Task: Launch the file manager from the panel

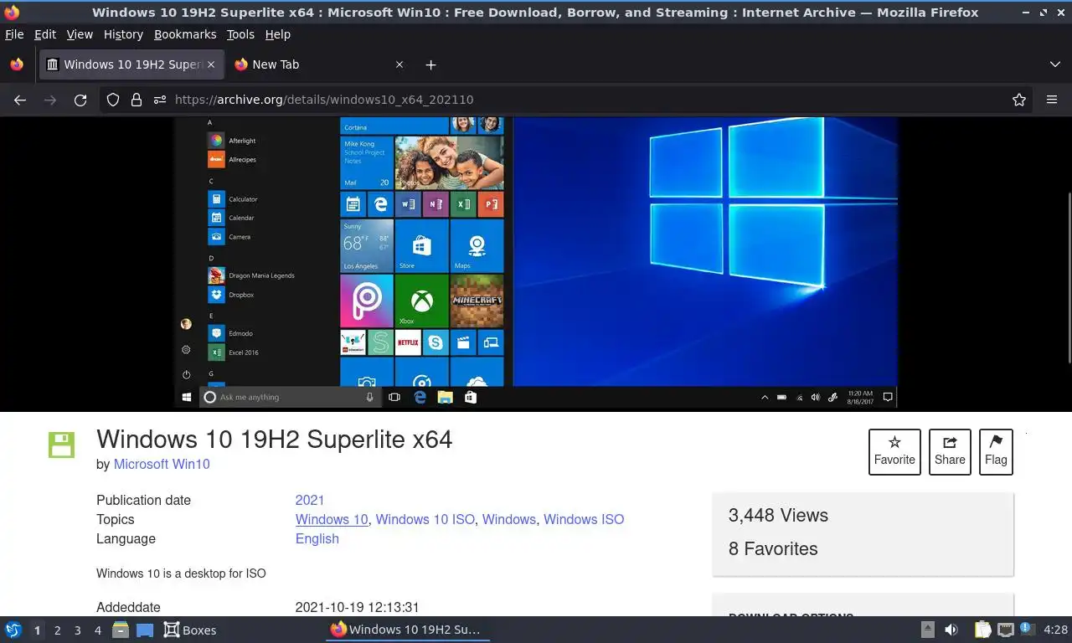Action: click(121, 630)
